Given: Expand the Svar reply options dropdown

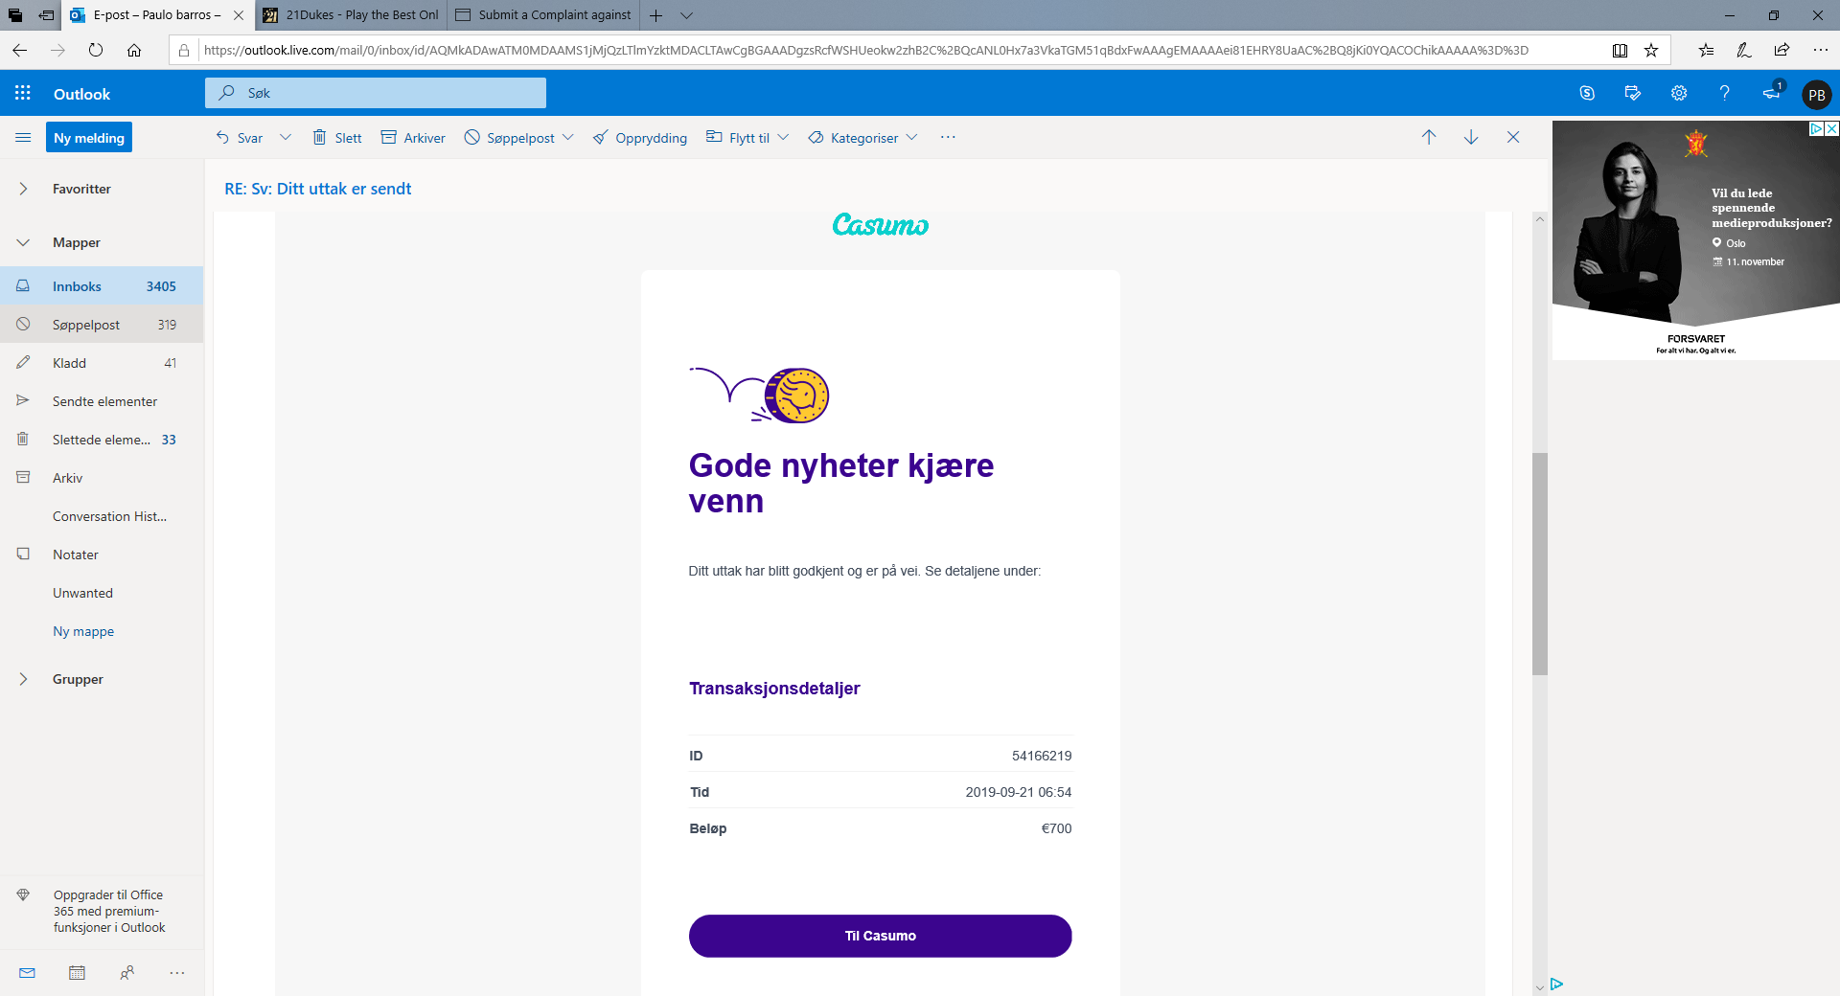Looking at the screenshot, I should point(285,137).
